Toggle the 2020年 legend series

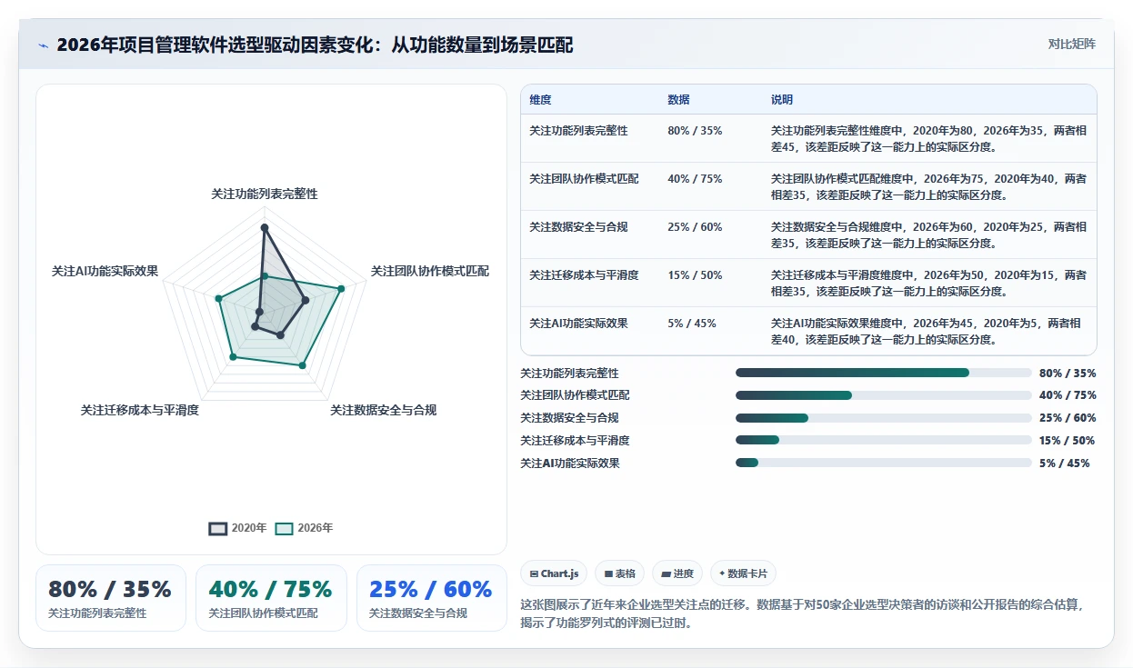pyautogui.click(x=238, y=528)
